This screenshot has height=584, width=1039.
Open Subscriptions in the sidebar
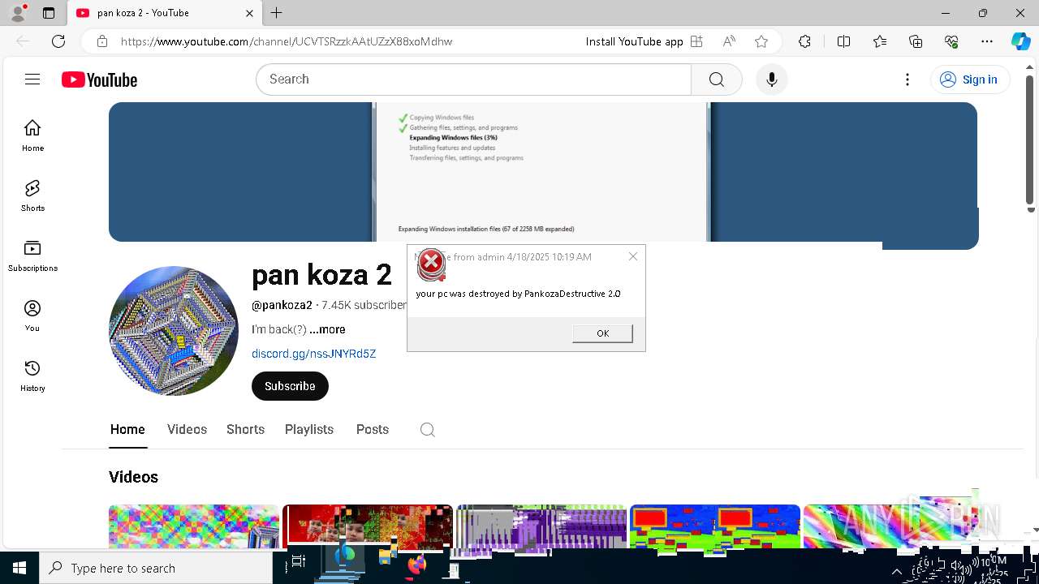[32, 255]
